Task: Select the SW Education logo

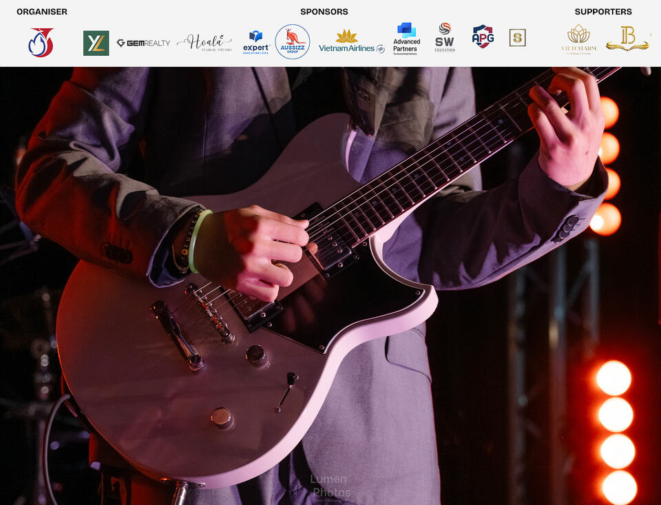Action: point(445,38)
